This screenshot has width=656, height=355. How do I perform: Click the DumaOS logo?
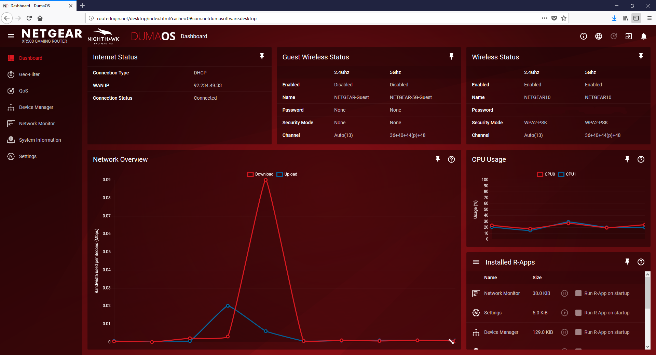(x=153, y=36)
